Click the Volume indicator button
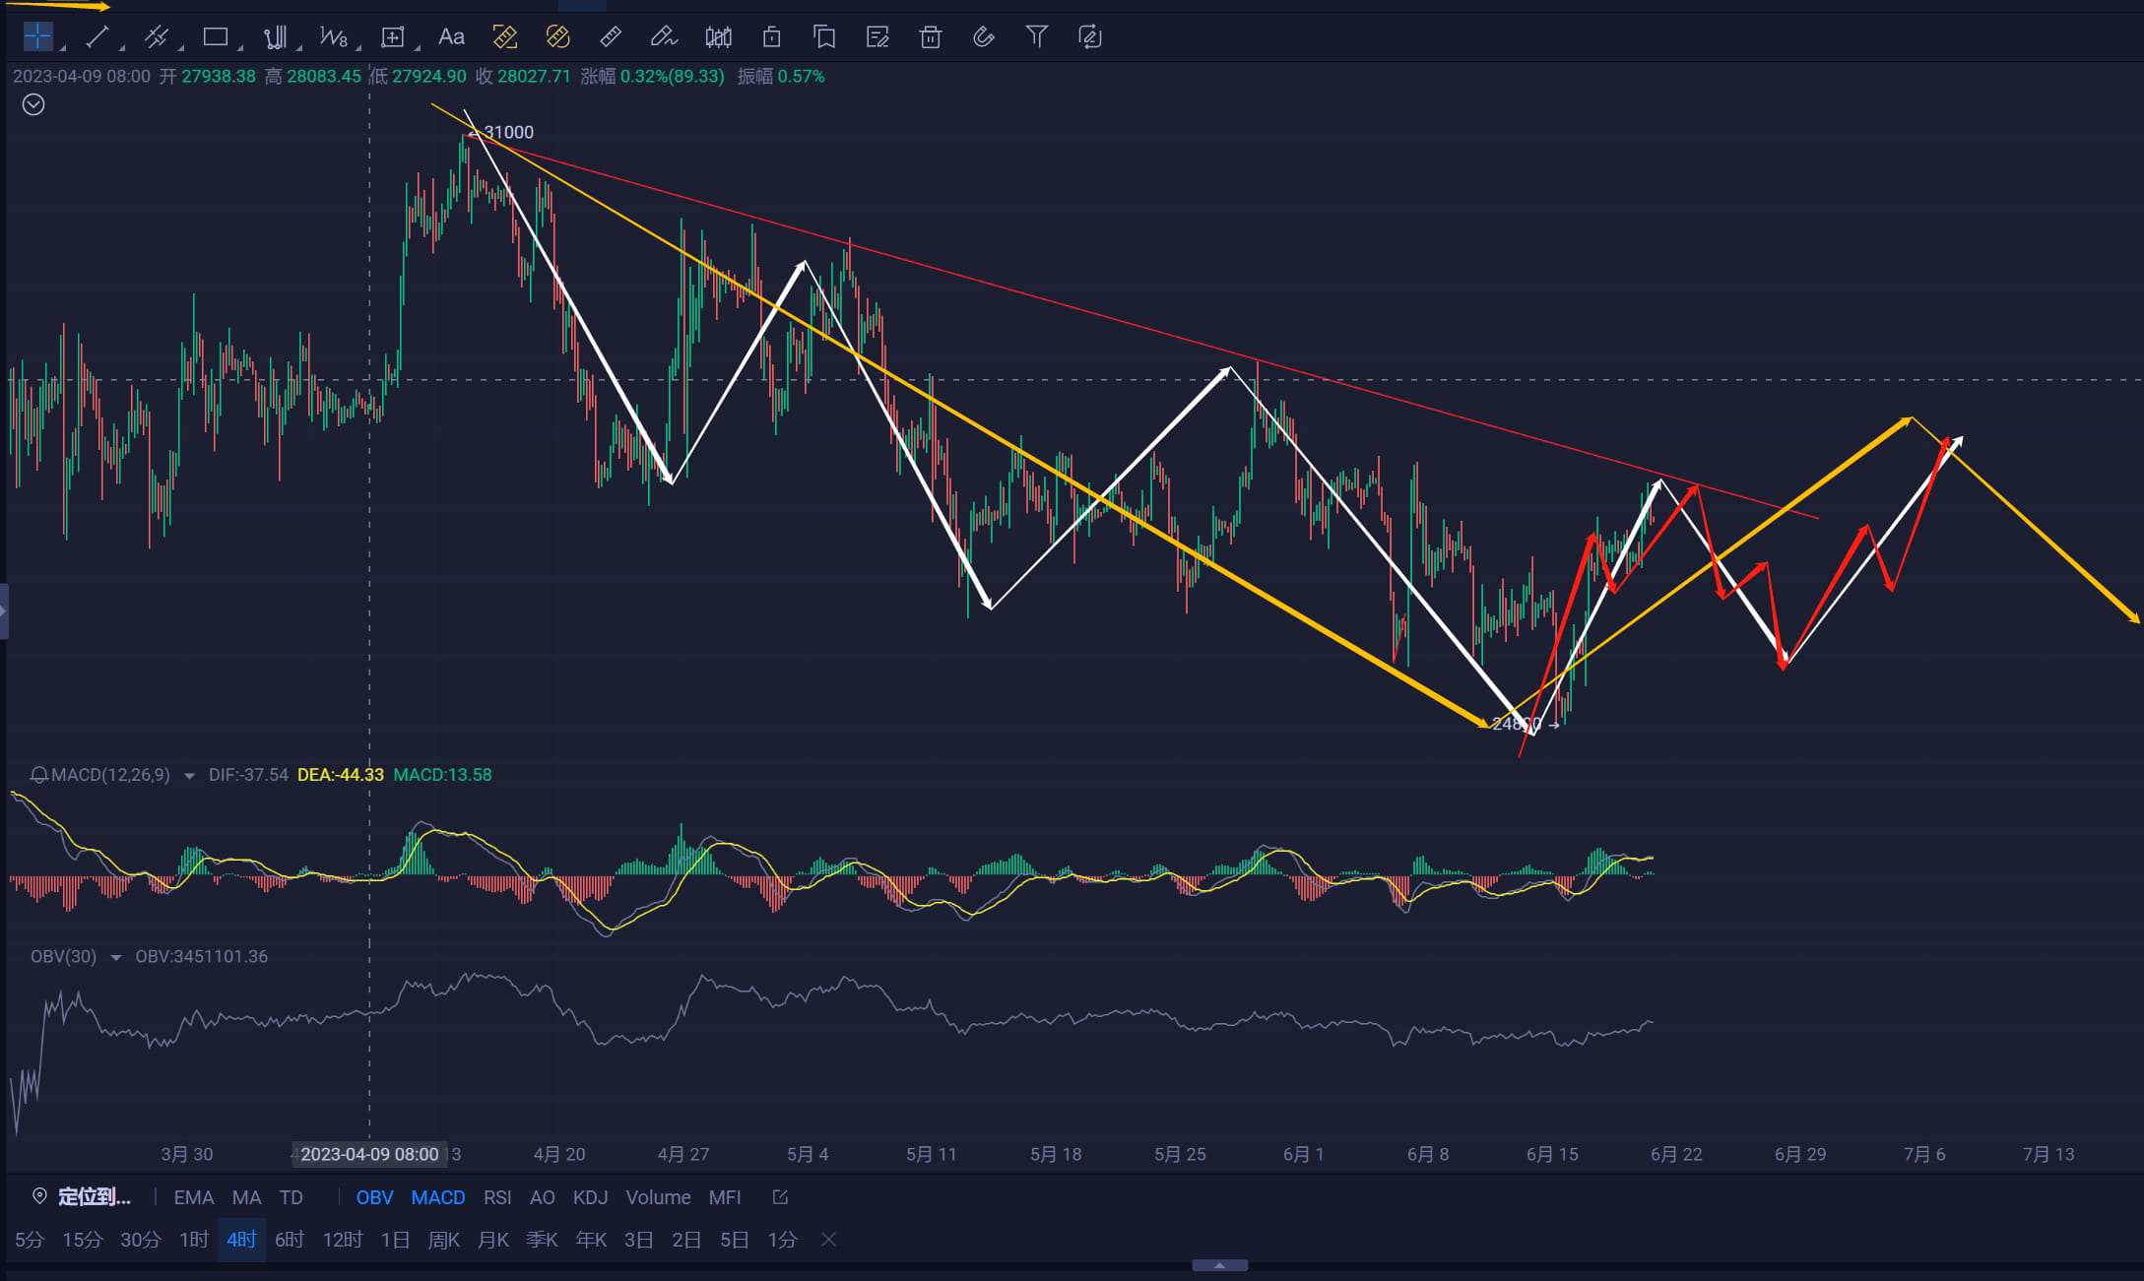The height and width of the screenshot is (1281, 2144). (x=658, y=1197)
